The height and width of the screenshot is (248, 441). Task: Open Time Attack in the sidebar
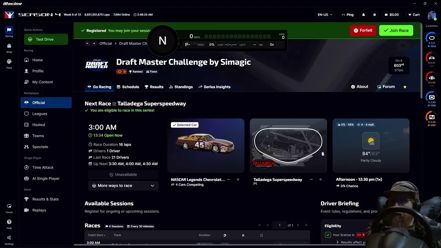pos(46,167)
